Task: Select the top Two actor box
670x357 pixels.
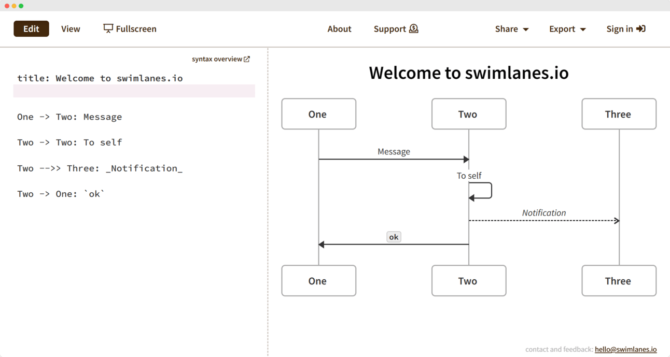Action: [x=469, y=114]
